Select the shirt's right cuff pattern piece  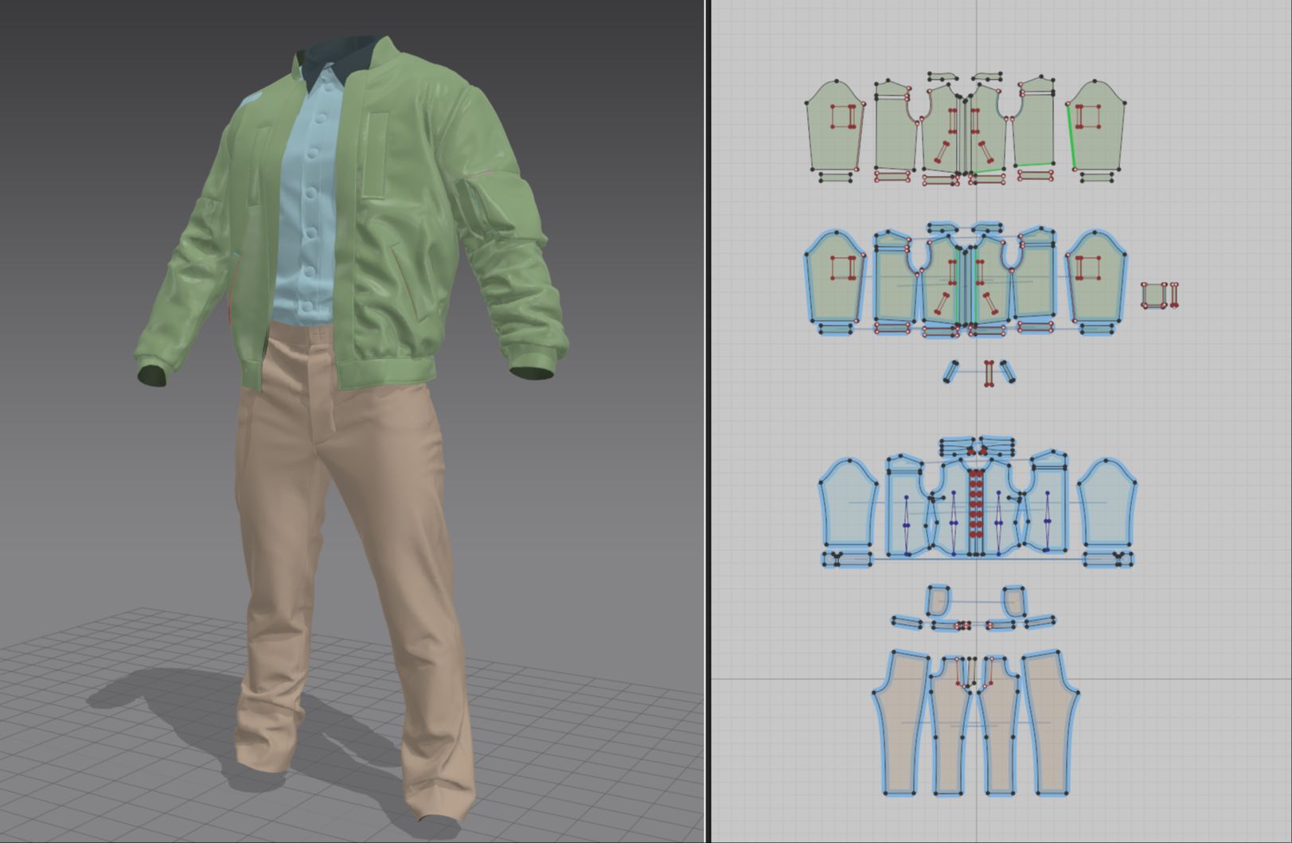(x=1108, y=560)
